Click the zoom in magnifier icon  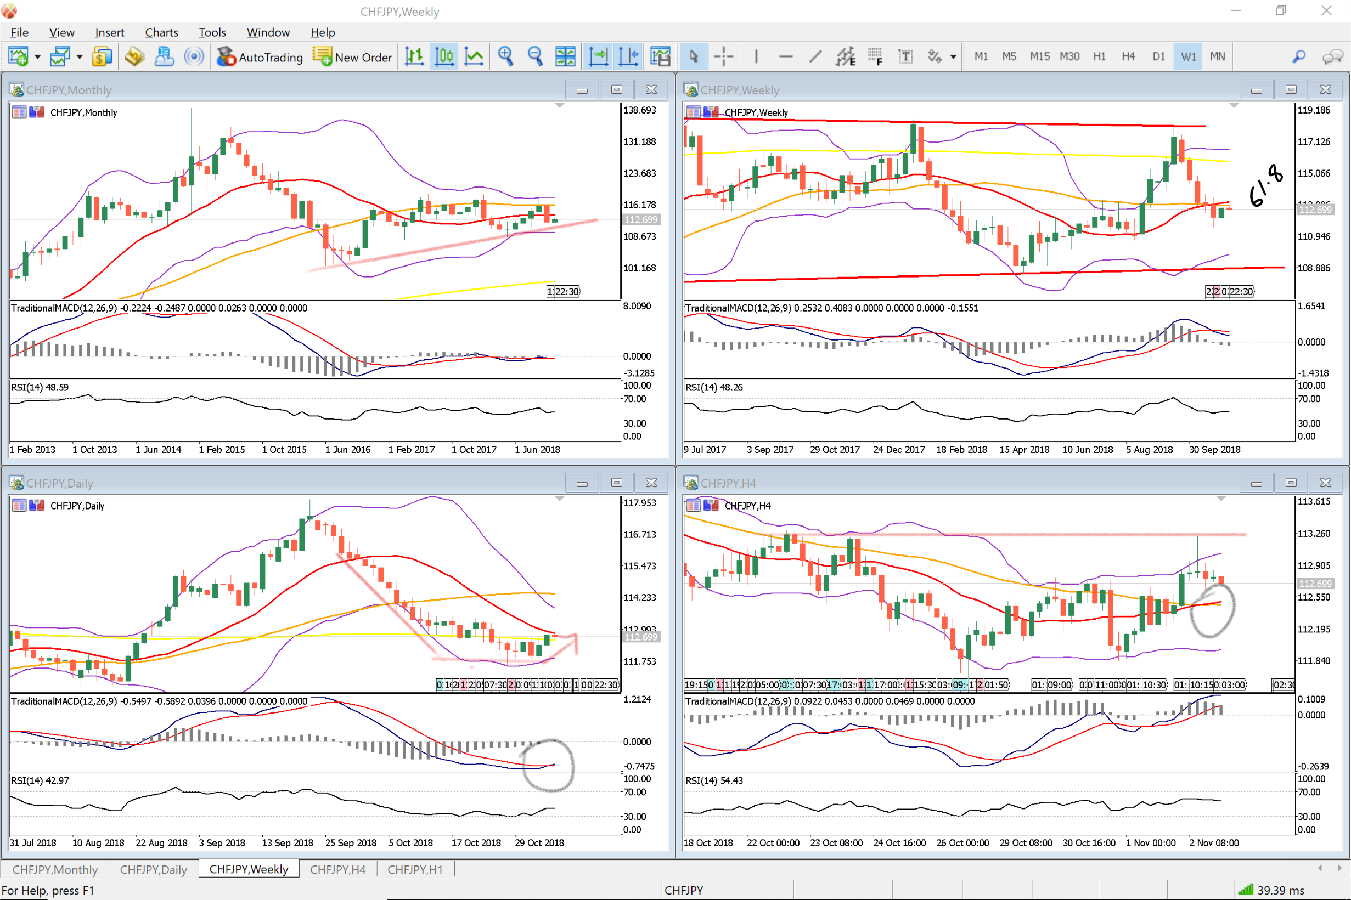tap(505, 56)
